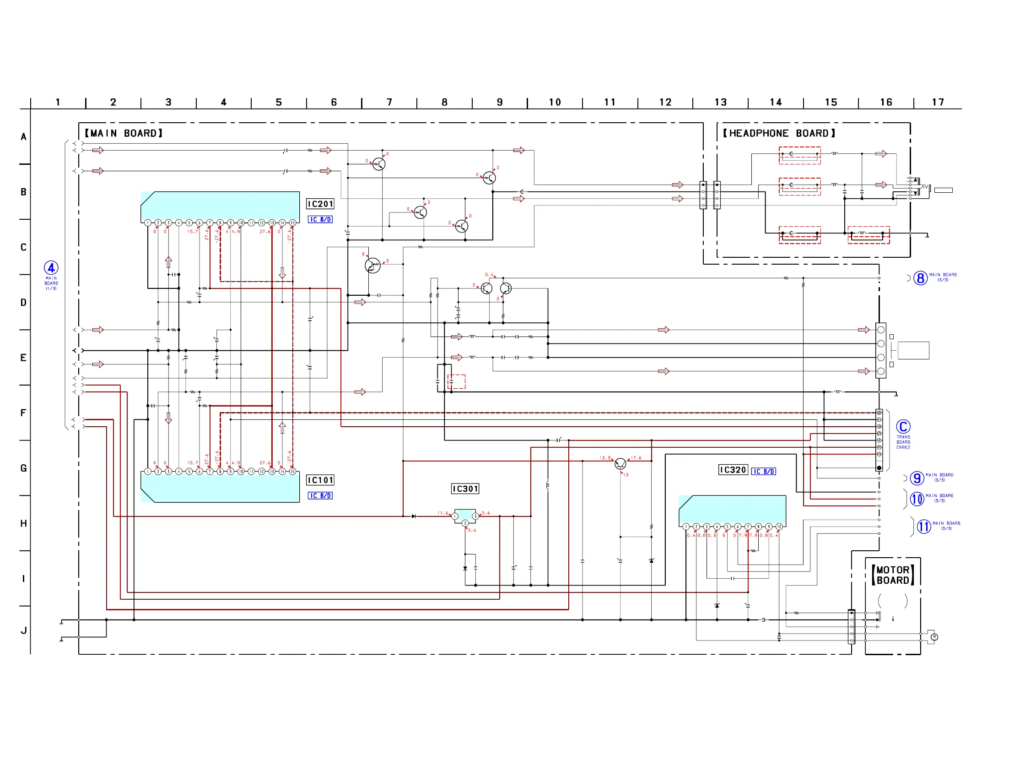This screenshot has width=1025, height=771.
Task: Click the circled 4 main board reference
Action: coord(51,268)
